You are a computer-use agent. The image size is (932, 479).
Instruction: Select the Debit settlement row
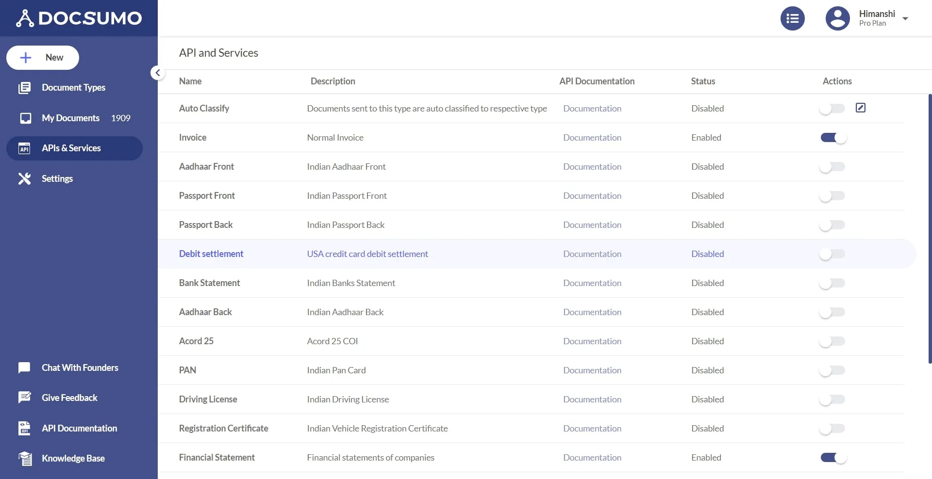211,254
